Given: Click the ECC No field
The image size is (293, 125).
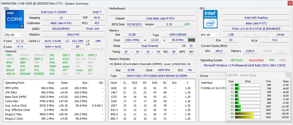Looking at the screenshot, I should pos(190,70).
